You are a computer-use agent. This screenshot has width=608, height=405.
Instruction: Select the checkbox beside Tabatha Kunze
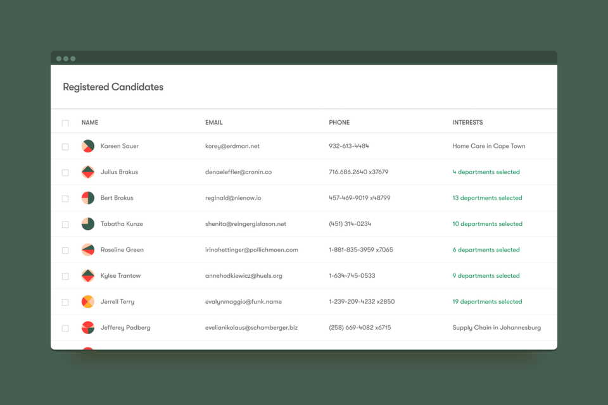pyautogui.click(x=65, y=225)
